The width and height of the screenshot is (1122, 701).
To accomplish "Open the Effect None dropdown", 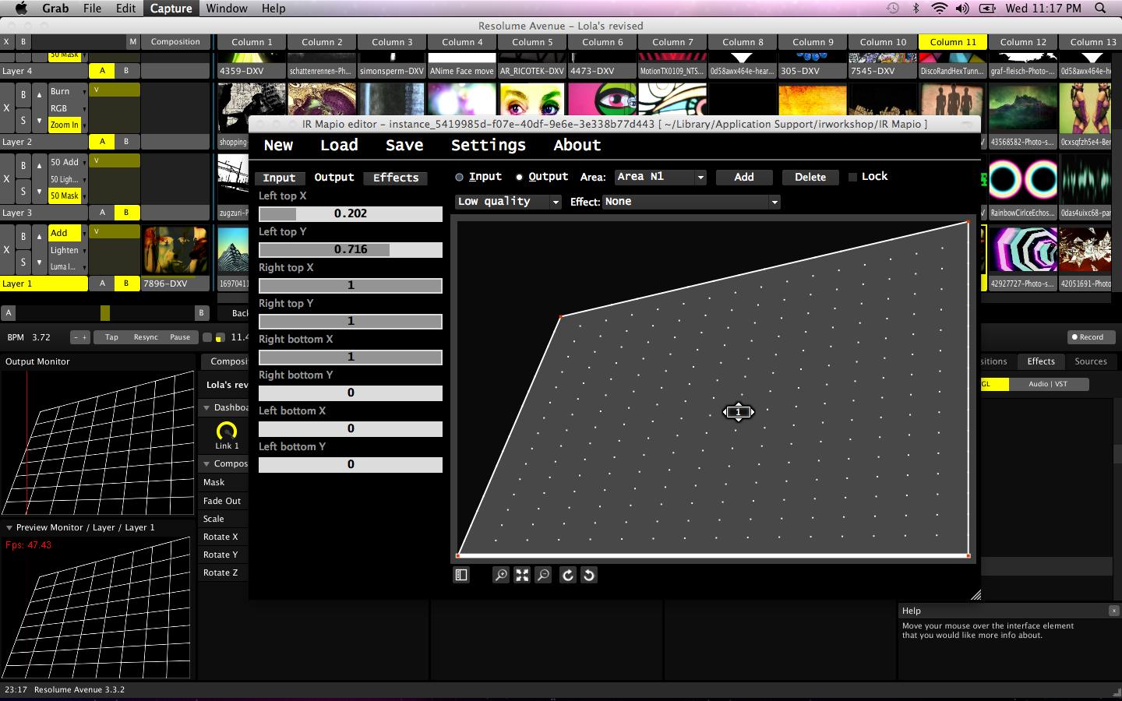I will pos(691,202).
